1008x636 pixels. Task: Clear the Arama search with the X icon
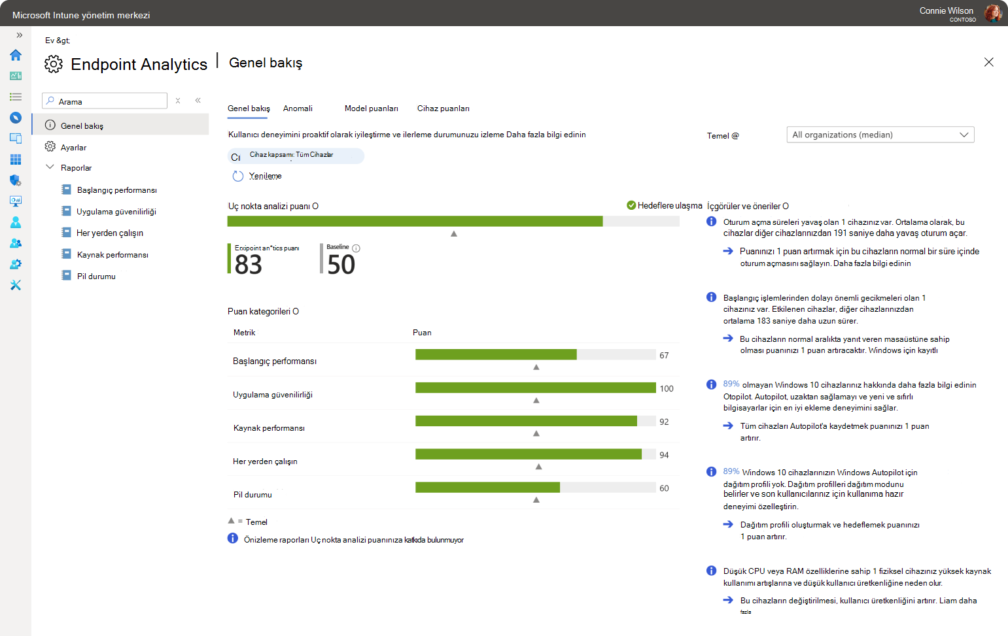[x=178, y=101]
